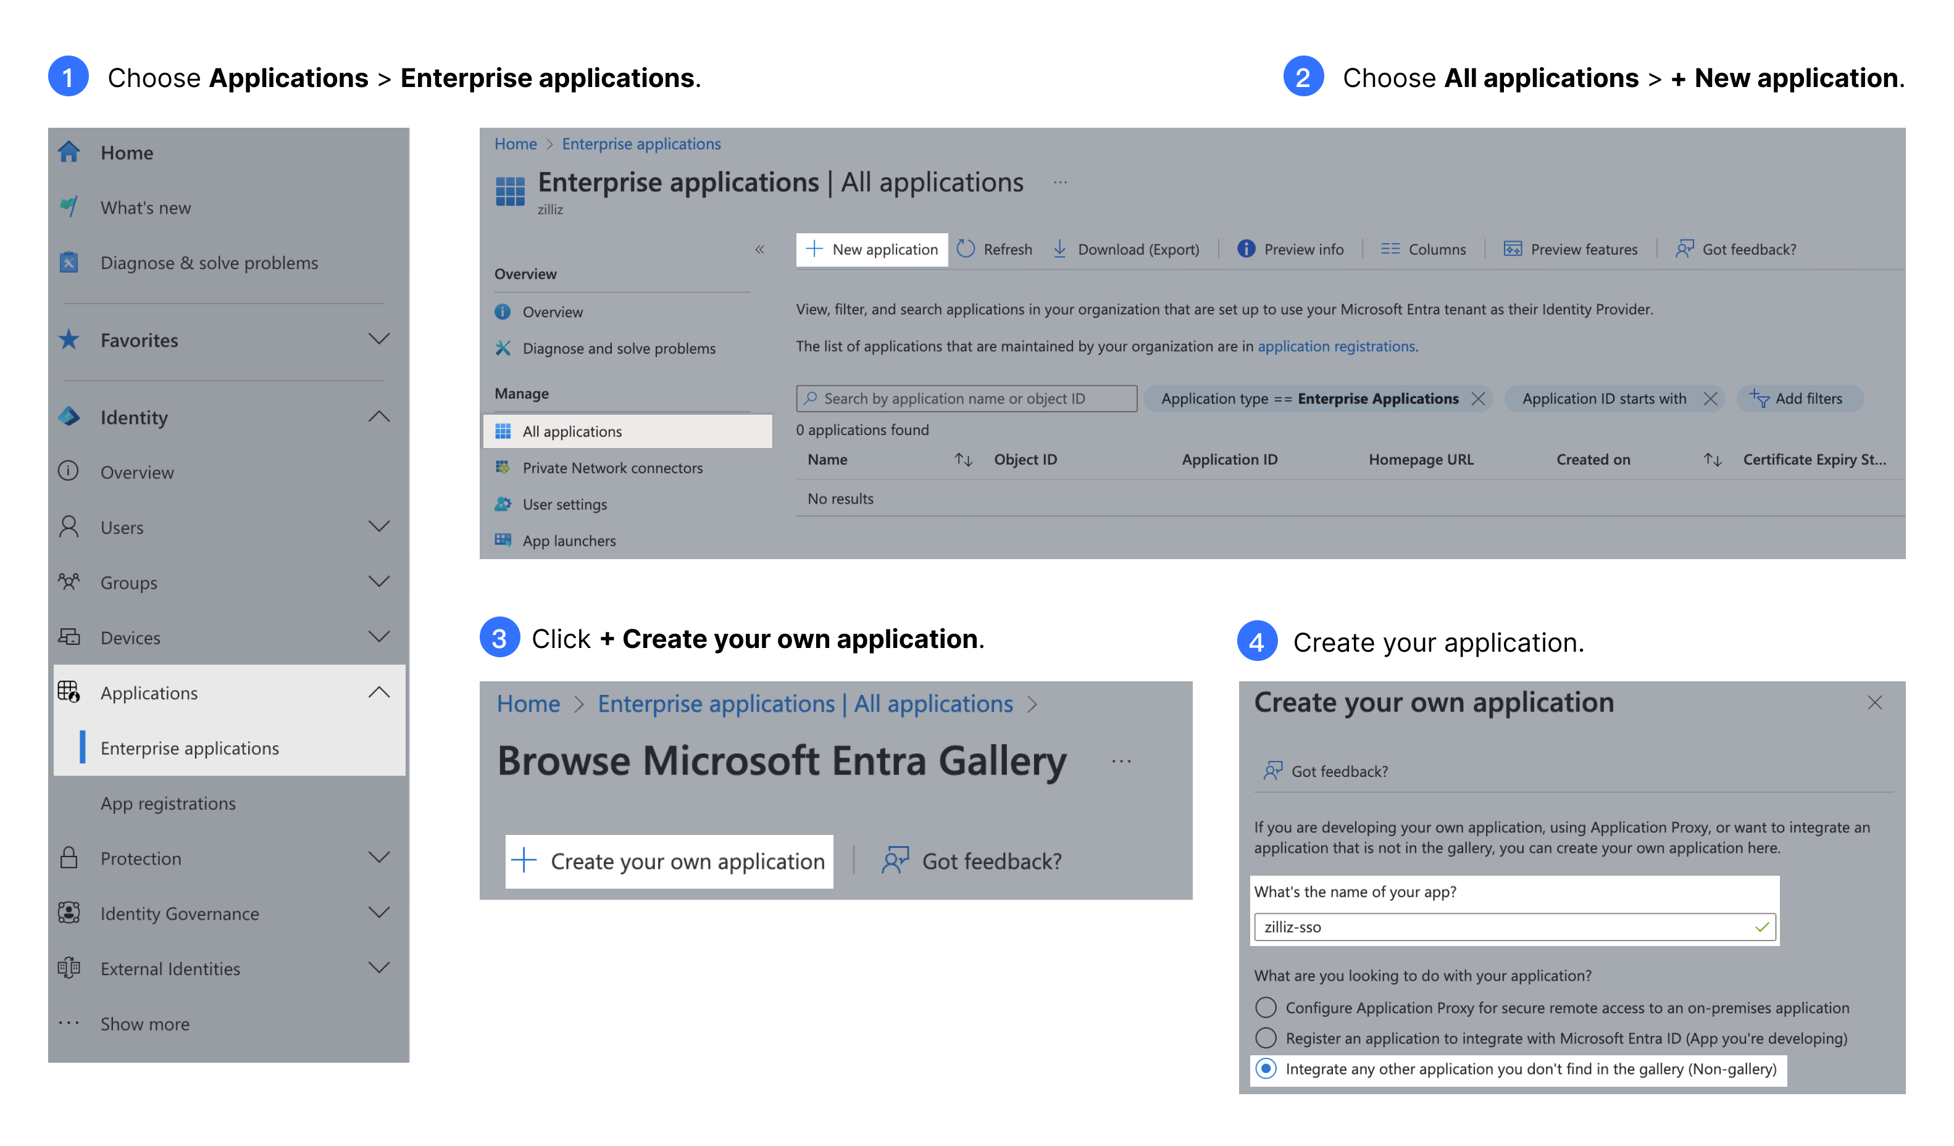Open User settings menu item
The image size is (1954, 1146).
564,504
